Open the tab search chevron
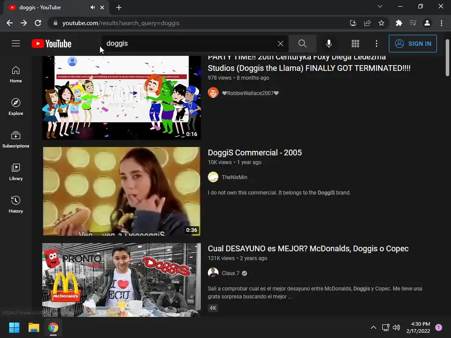Screen dimensions: 451x338 coord(380,6)
